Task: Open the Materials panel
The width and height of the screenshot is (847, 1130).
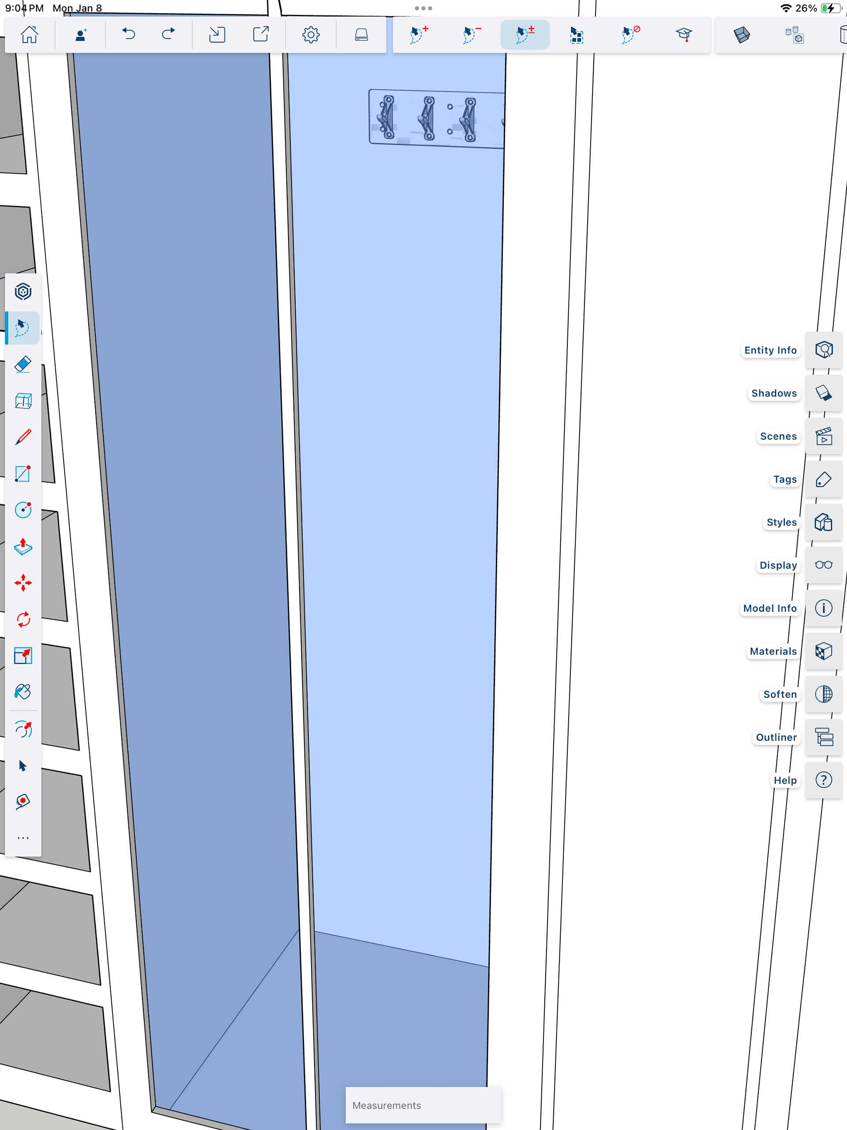Action: [823, 651]
